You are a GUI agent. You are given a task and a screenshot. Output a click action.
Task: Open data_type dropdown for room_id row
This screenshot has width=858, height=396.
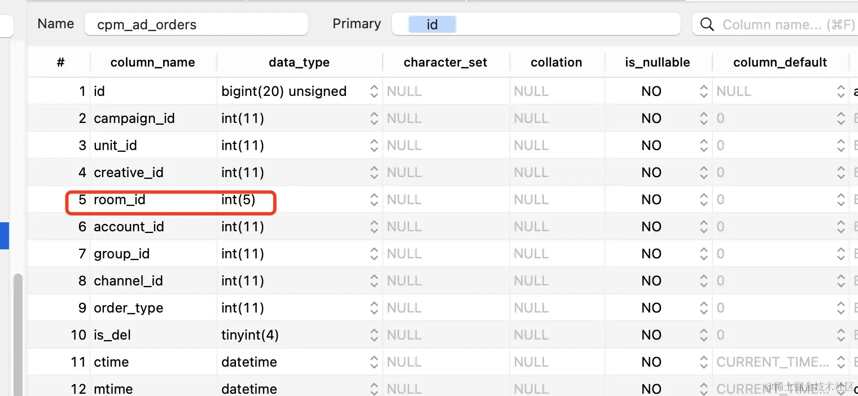374,200
